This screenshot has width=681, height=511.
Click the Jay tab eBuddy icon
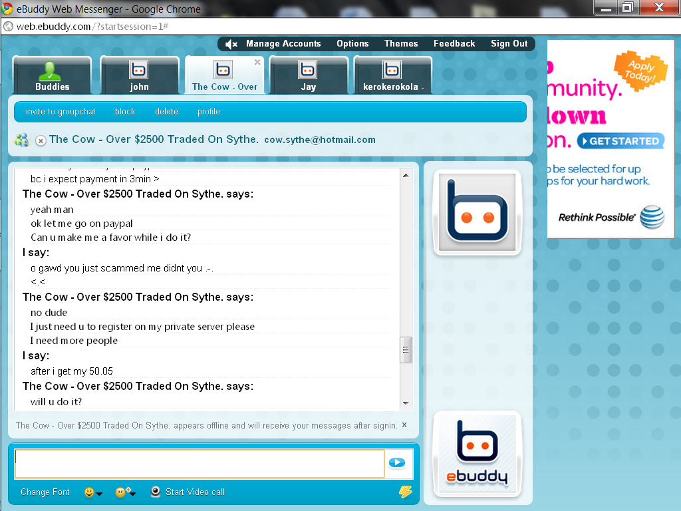307,69
